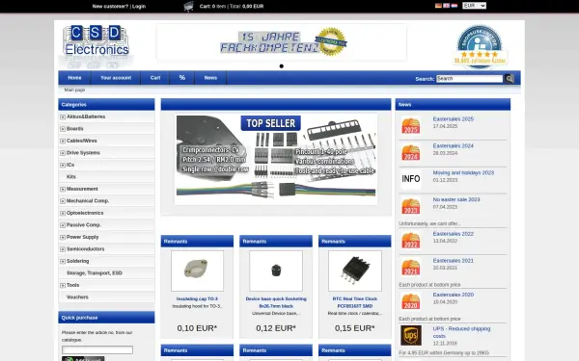The image size is (579, 361).
Task: Go to Home in navigation bar
Action: coord(74,78)
